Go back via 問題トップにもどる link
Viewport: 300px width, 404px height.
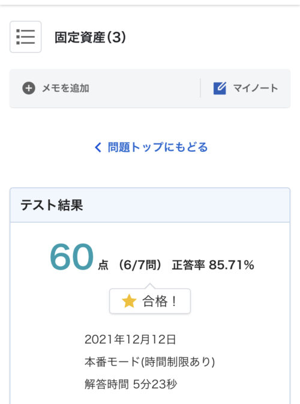[151, 148]
